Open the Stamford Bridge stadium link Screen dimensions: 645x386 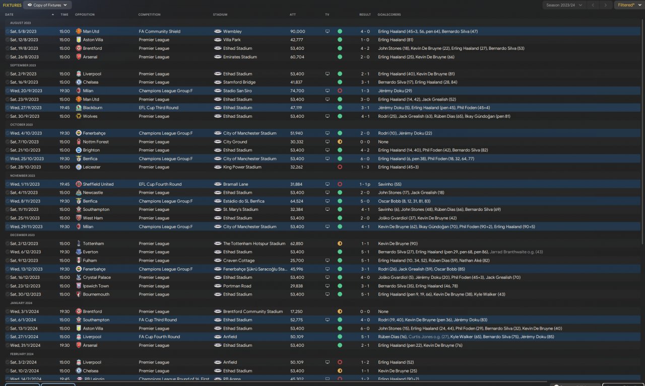pos(239,82)
